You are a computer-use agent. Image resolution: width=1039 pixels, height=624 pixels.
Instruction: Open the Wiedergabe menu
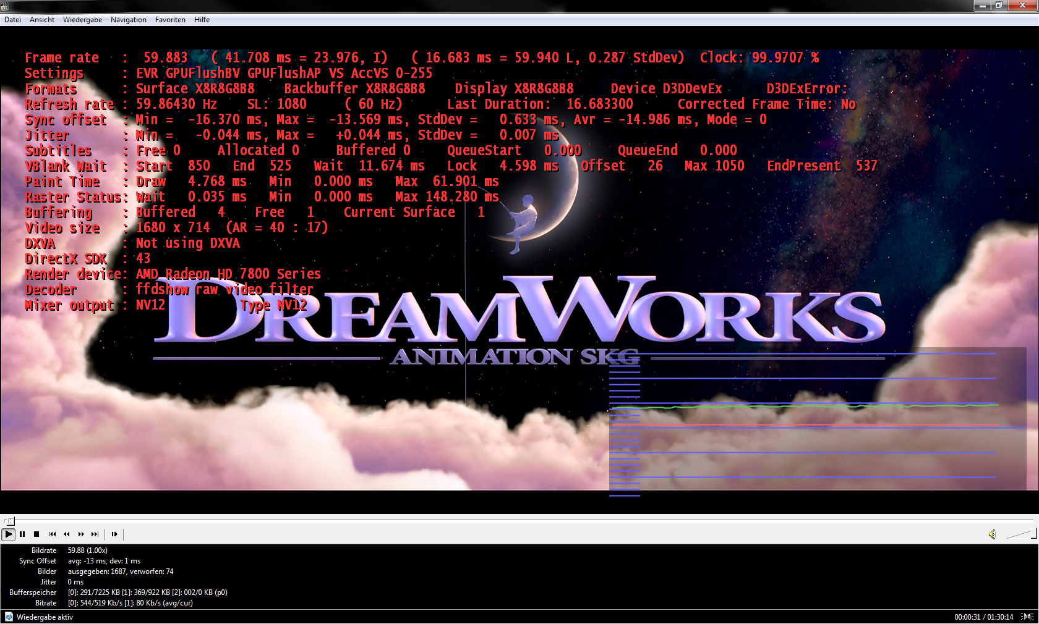point(82,20)
